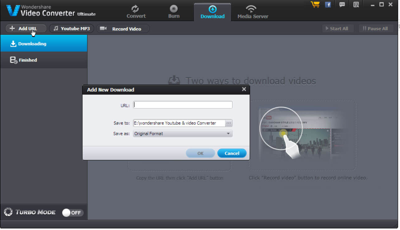Expand the Save as format dropdown

183,134
